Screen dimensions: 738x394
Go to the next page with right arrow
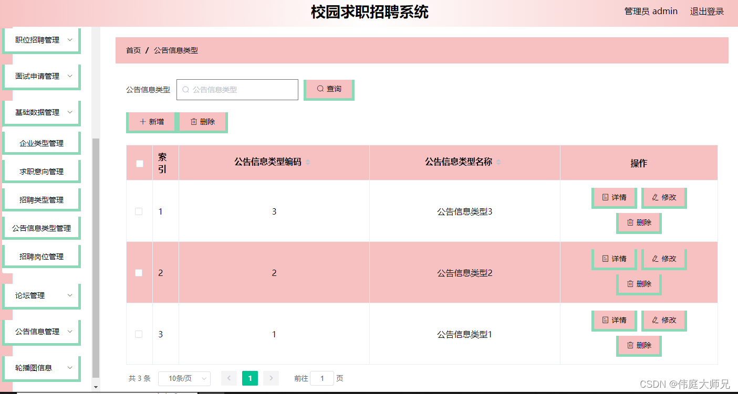click(x=271, y=378)
